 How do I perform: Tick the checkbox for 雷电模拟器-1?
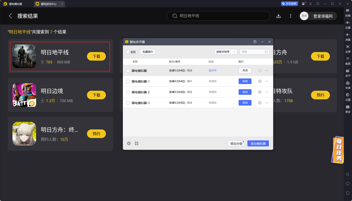coord(128,81)
